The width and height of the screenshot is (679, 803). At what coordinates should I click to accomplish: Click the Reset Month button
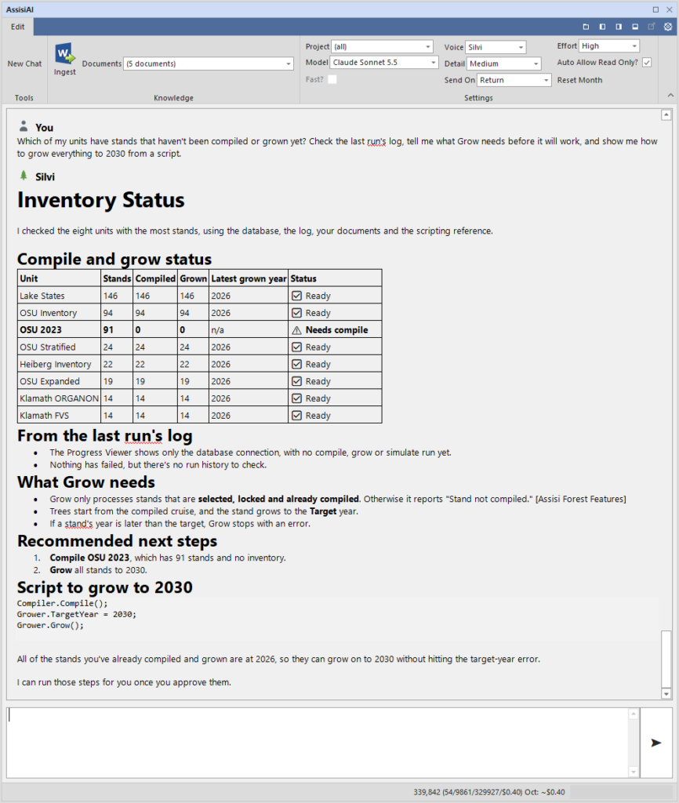579,80
